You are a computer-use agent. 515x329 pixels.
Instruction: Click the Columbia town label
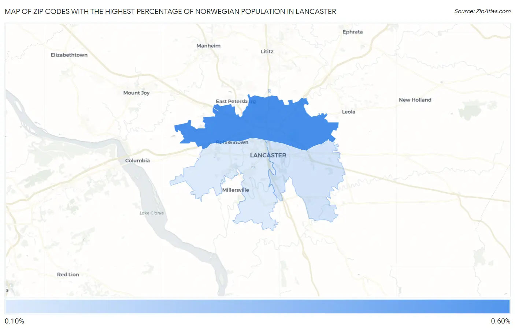137,161
